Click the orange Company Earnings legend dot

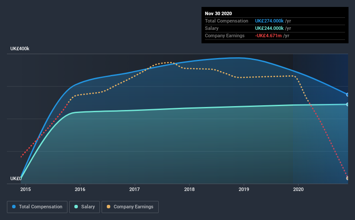coord(109,207)
